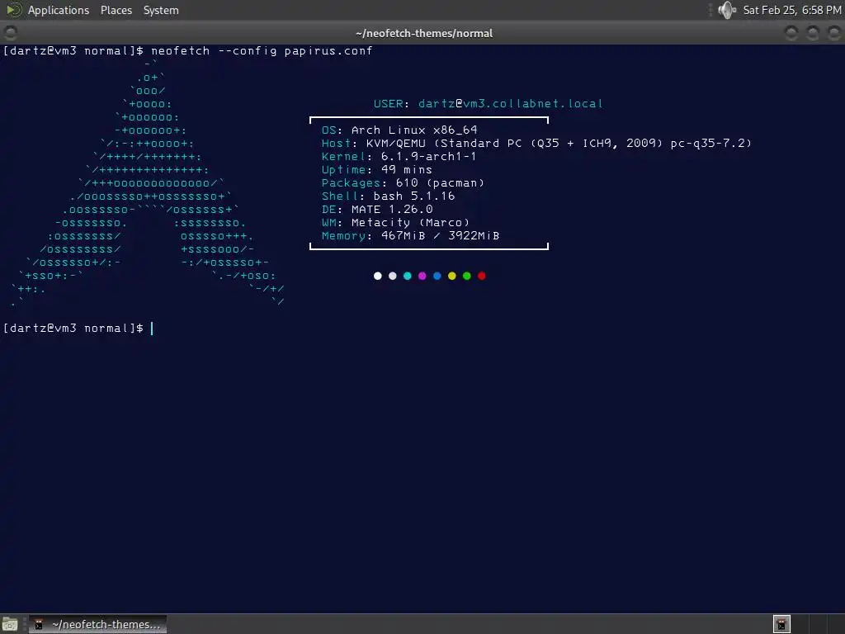Screen dimensions: 845x634
Task: Click the red color dot
Action: pos(482,276)
